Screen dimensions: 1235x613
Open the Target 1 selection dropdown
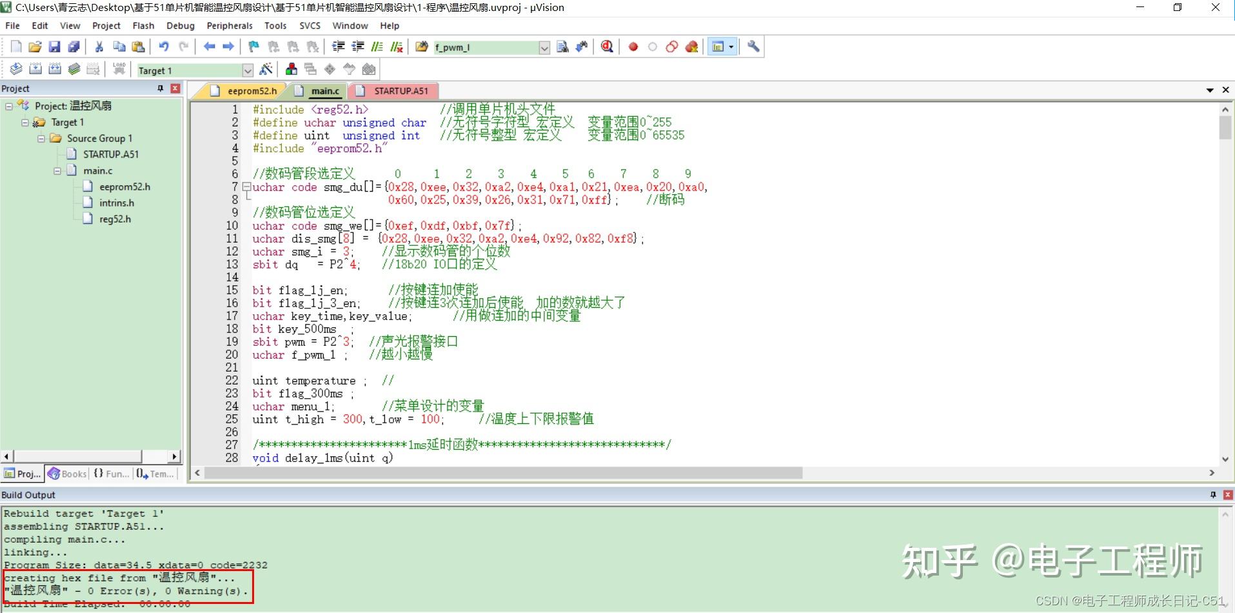coord(248,70)
